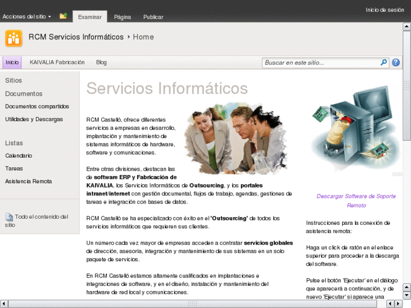The width and height of the screenshot is (411, 308).
Task: Open the help question mark icon
Action: (x=396, y=63)
